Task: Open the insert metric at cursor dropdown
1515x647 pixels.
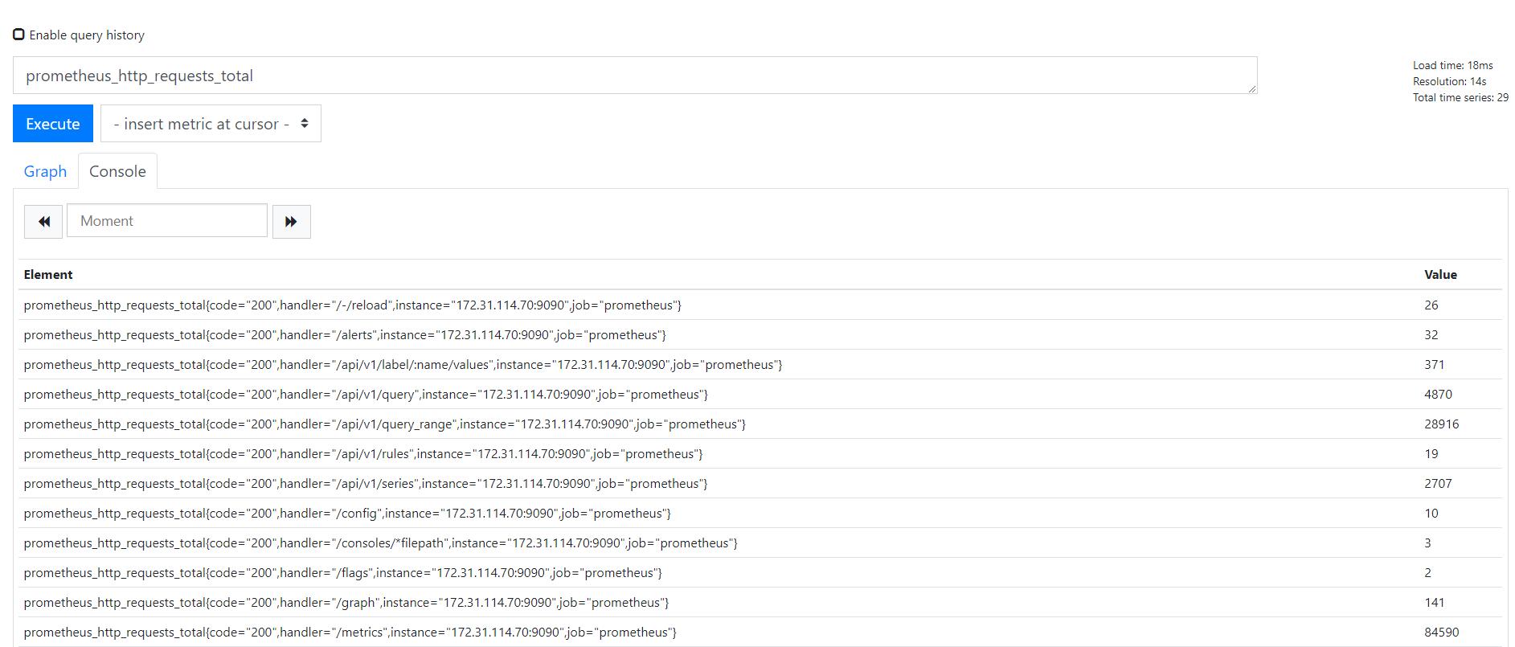Action: (211, 124)
